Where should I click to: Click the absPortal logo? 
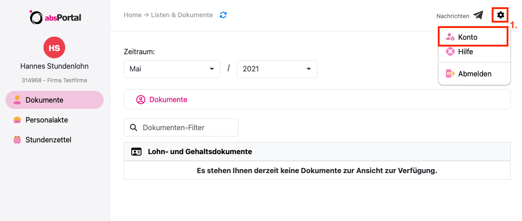(55, 18)
